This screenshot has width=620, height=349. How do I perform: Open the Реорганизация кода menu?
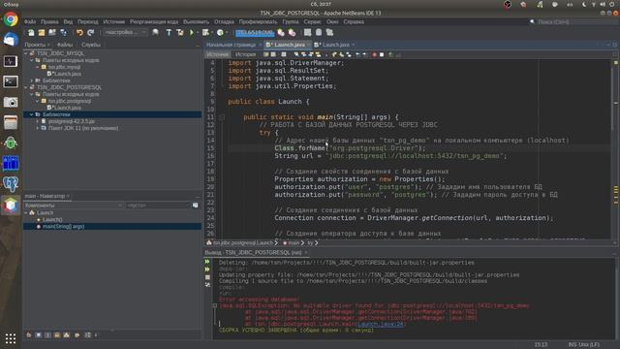[x=154, y=21]
